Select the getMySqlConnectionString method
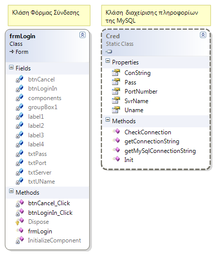The width and height of the screenshot is (215, 254). coord(160,151)
